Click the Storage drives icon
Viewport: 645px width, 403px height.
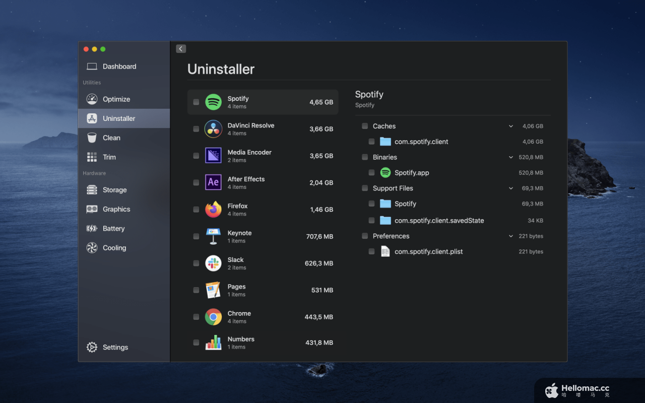coord(92,190)
